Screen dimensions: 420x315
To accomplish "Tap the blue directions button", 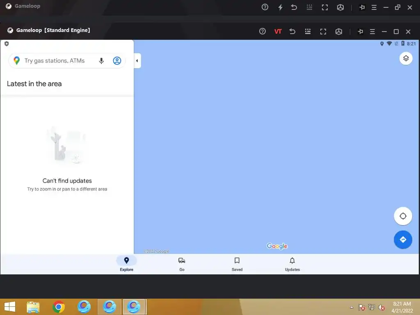I will (x=403, y=240).
